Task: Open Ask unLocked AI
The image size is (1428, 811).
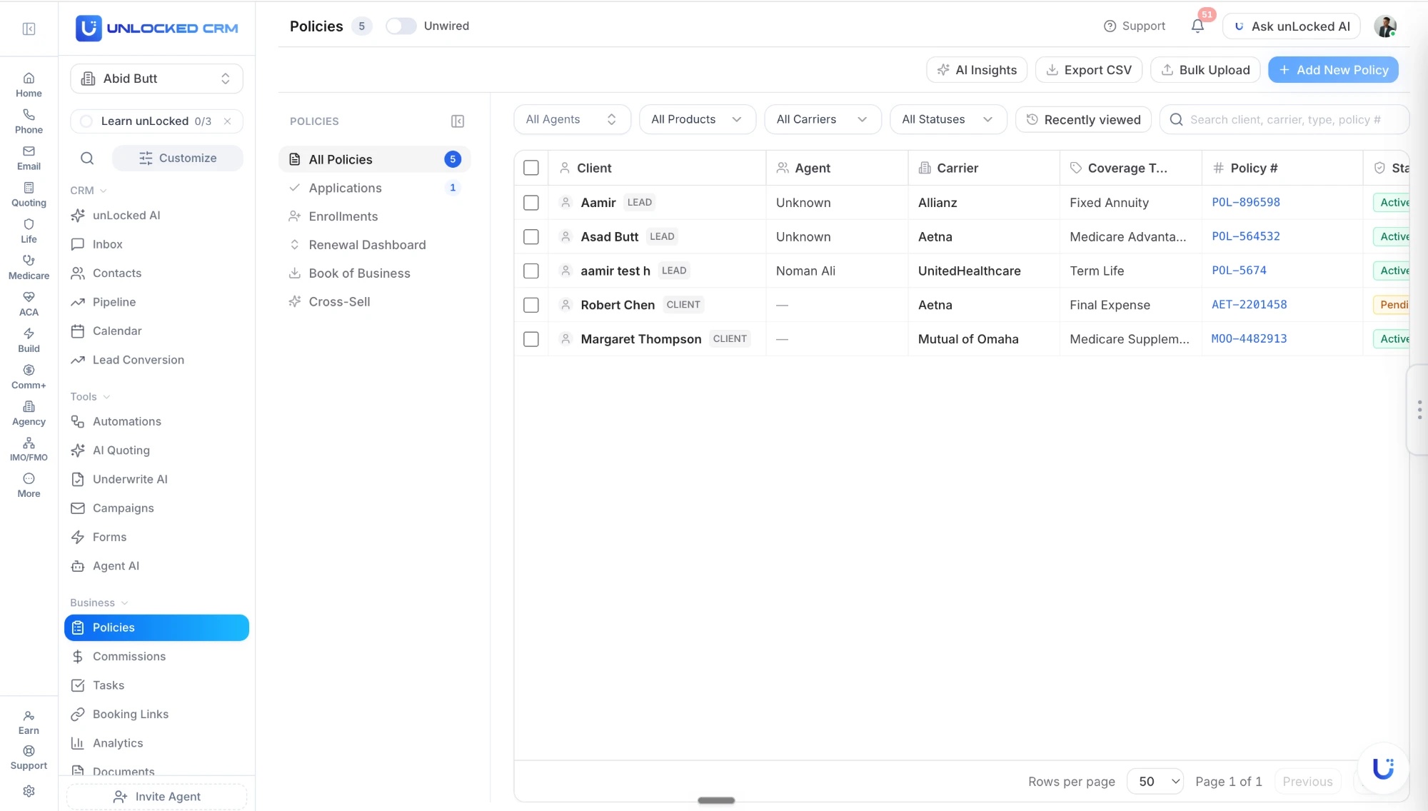Action: pyautogui.click(x=1292, y=26)
